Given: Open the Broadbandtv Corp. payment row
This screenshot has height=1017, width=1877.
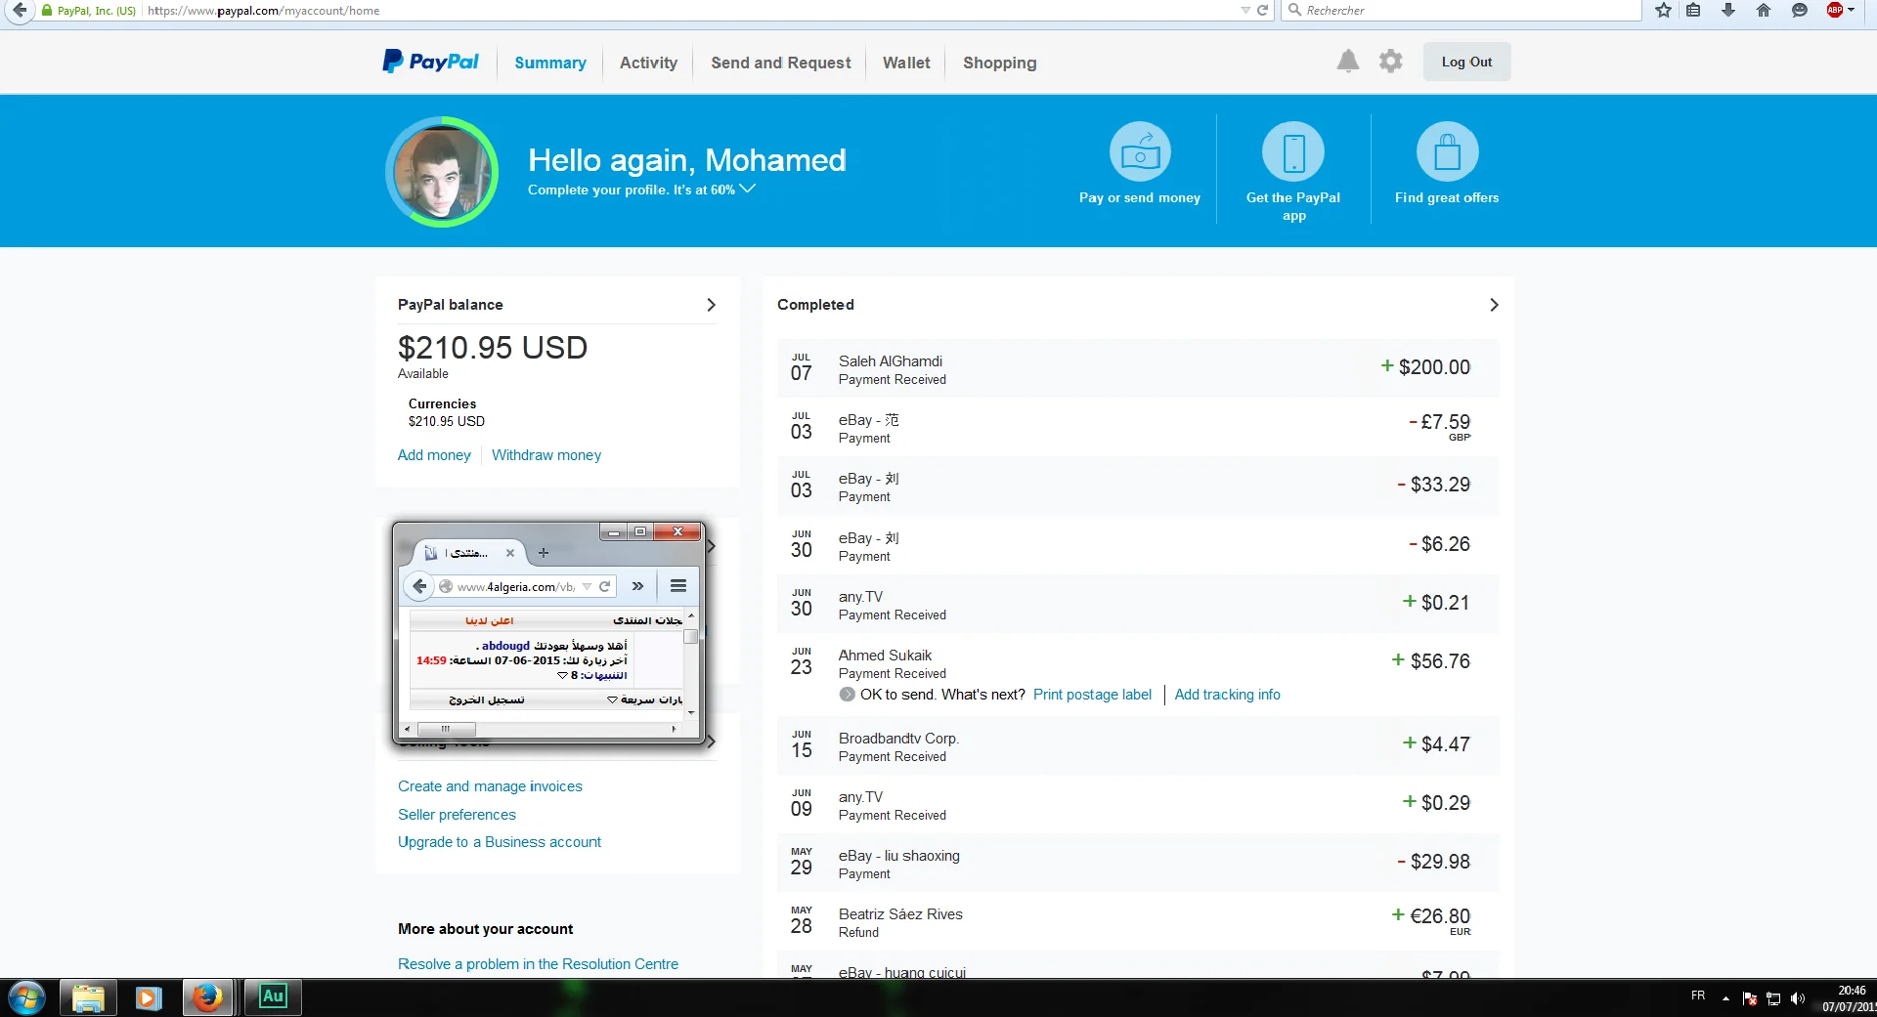Looking at the screenshot, I should pos(1138,745).
